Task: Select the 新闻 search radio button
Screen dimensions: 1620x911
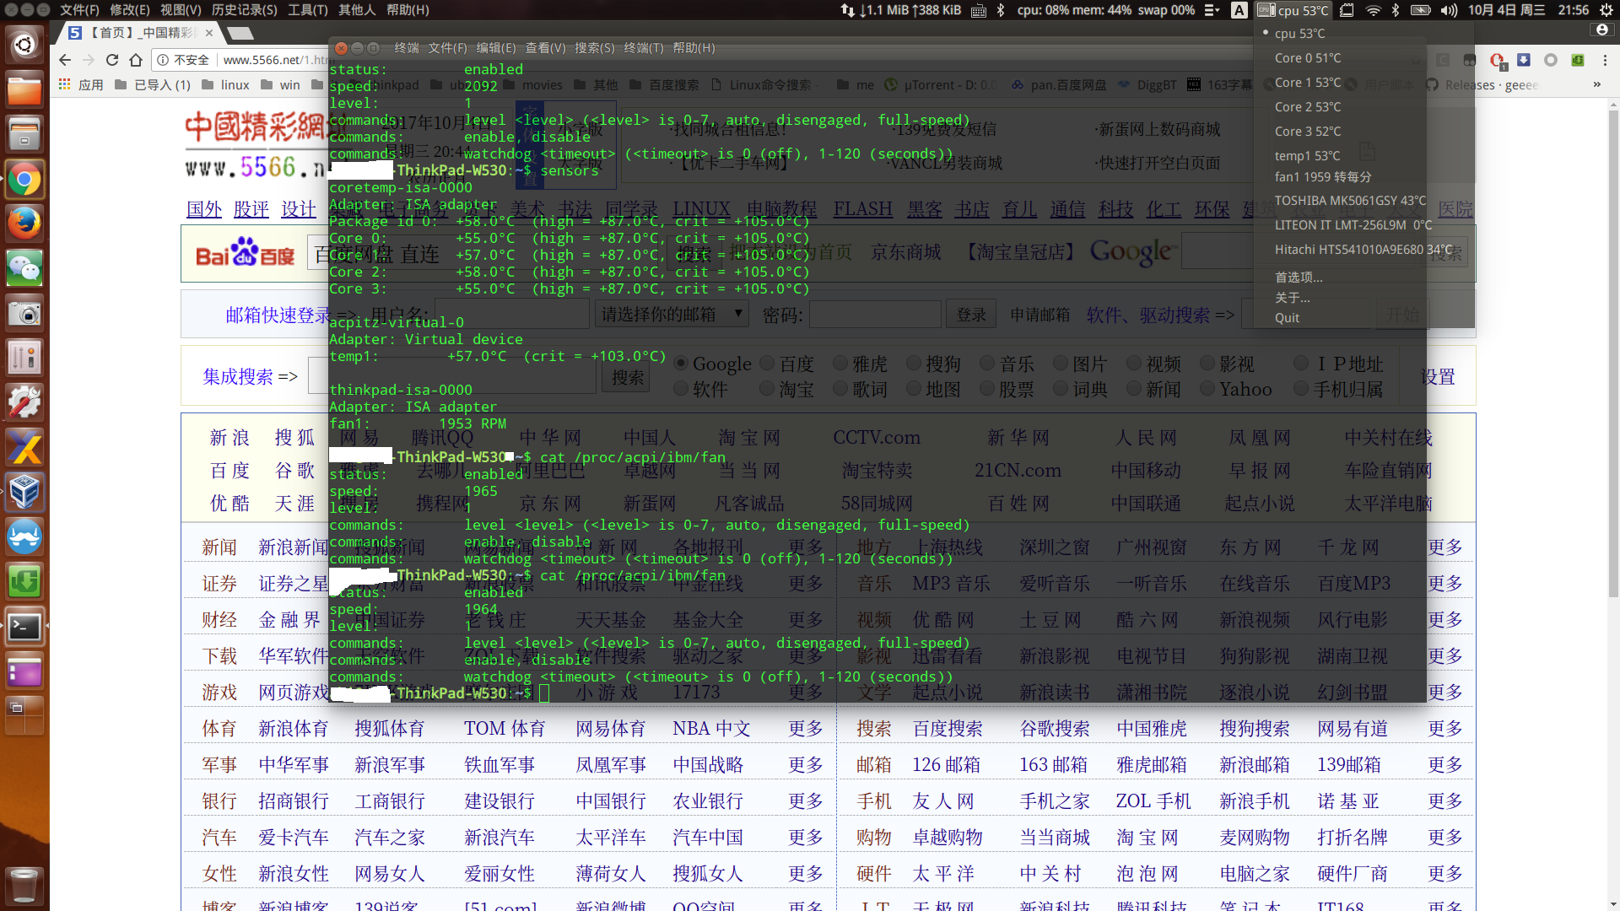Action: coord(1134,389)
